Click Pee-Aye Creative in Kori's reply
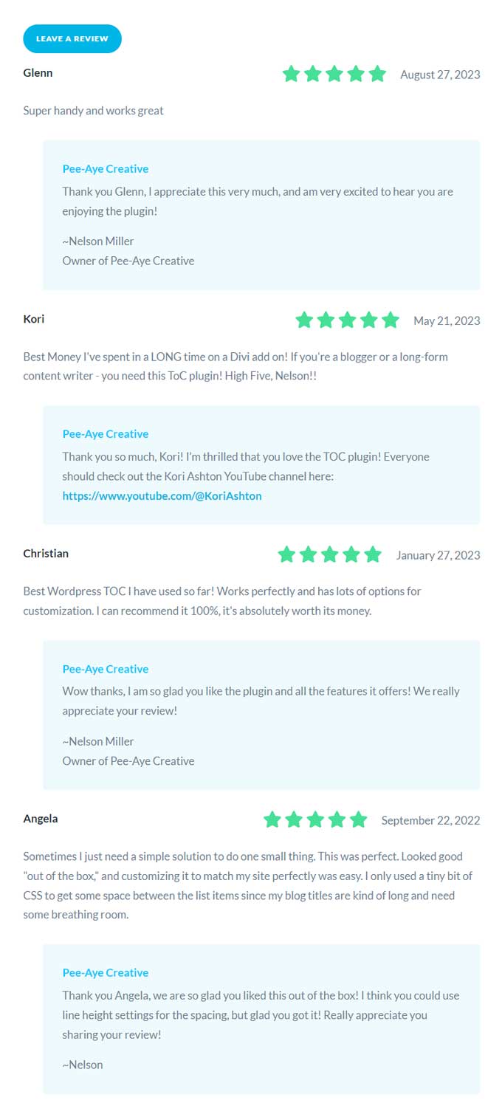Screen dimensions: 502x1103 [x=105, y=433]
